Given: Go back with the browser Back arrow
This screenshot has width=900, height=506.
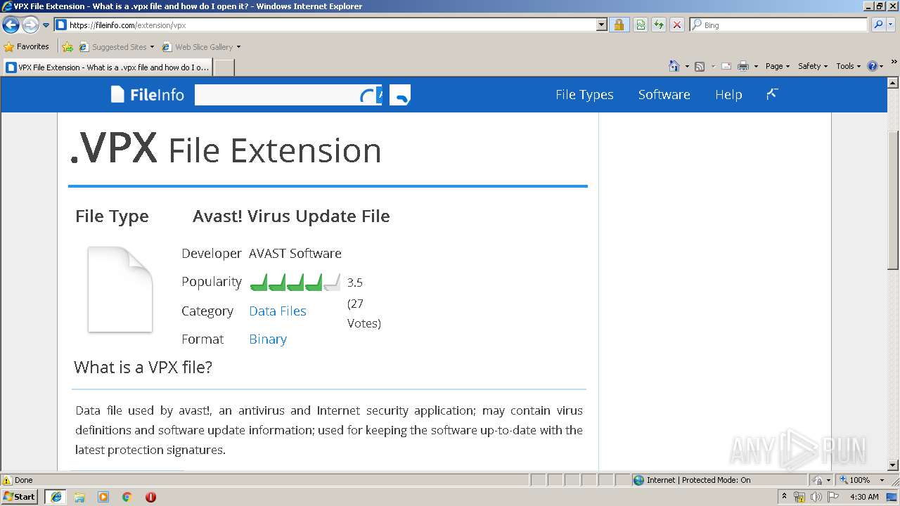Looking at the screenshot, I should 11,25.
